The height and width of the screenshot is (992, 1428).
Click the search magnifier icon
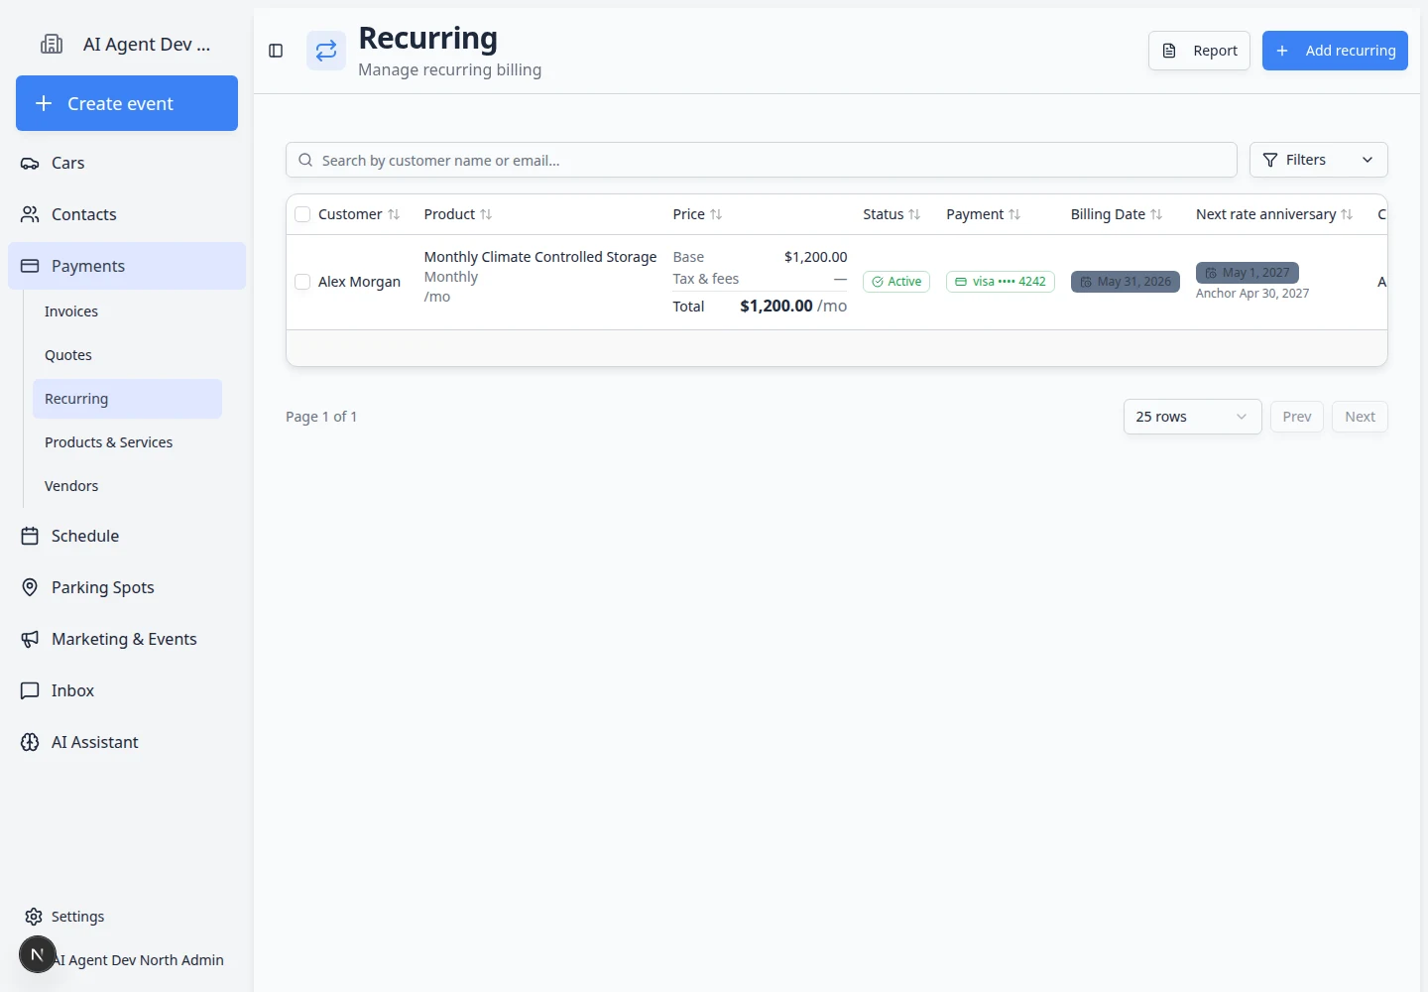pos(305,160)
